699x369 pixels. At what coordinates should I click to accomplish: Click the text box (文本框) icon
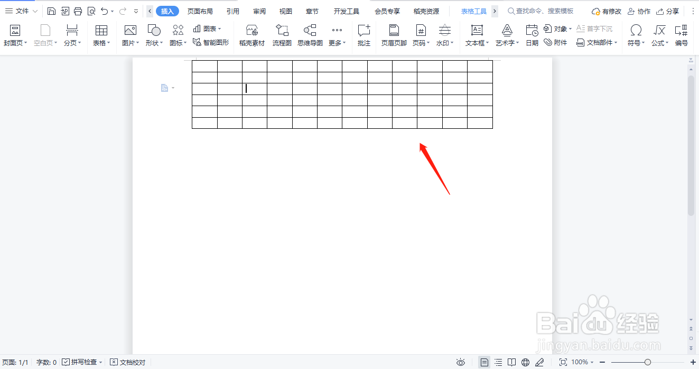477,30
